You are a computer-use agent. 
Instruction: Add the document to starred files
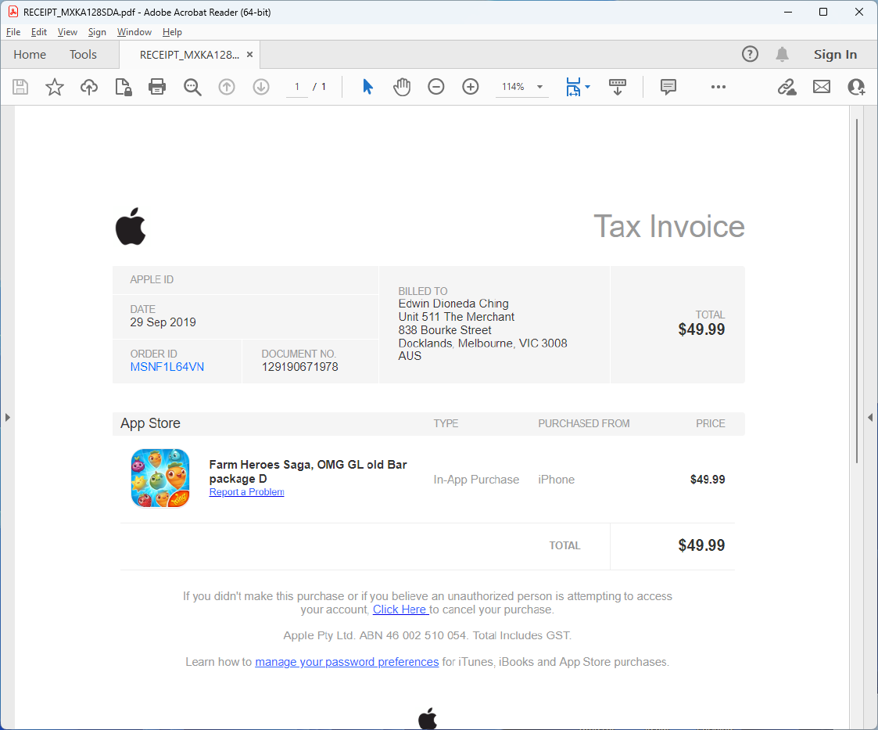pos(54,87)
